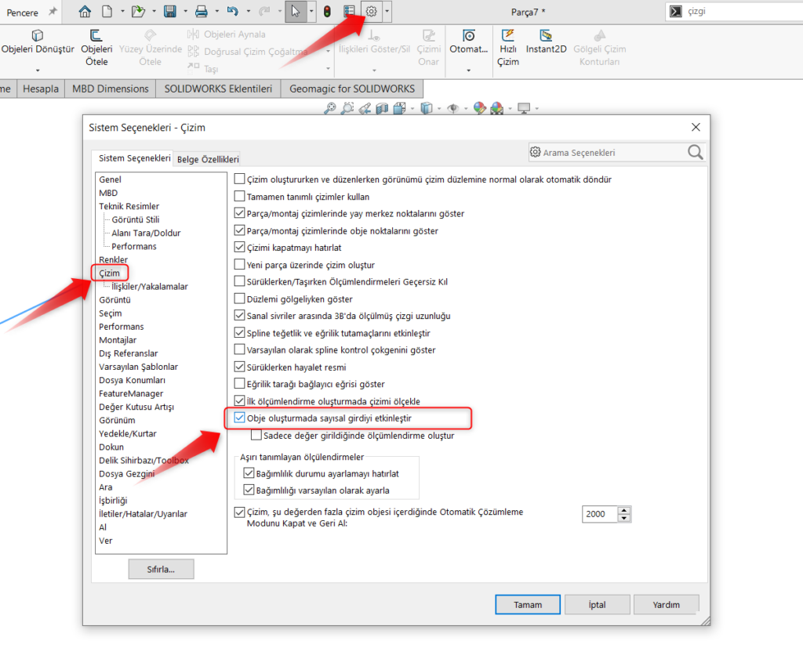Toggle 'Sürüklerken hayalet resmi' checkbox
803x648 pixels.
[241, 367]
